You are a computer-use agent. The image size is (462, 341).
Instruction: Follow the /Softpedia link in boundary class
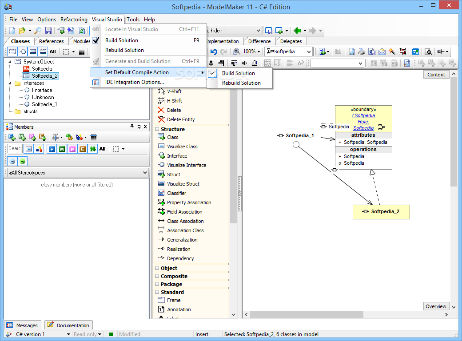(x=363, y=116)
